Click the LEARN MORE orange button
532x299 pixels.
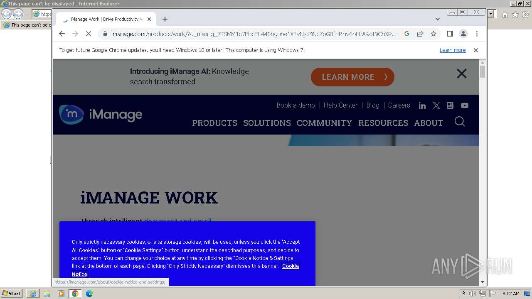pos(352,77)
